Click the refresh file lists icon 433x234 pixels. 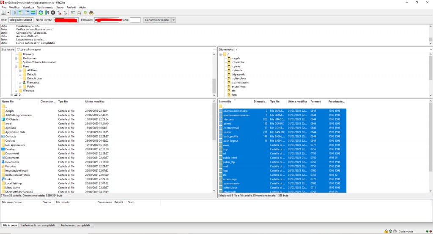[41, 13]
